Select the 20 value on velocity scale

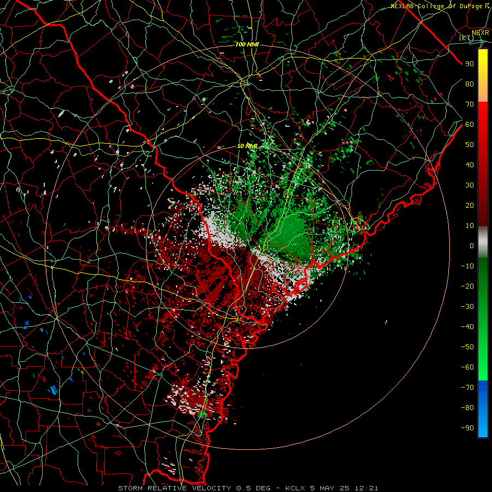point(470,205)
